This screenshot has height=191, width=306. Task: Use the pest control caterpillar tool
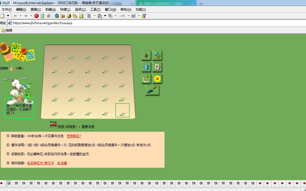(146, 79)
